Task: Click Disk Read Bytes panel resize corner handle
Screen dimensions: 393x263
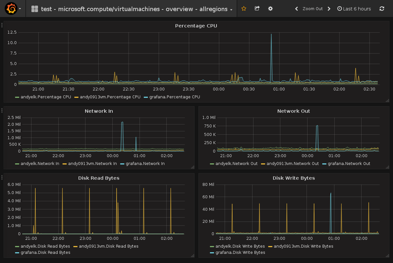Action: tap(193, 256)
